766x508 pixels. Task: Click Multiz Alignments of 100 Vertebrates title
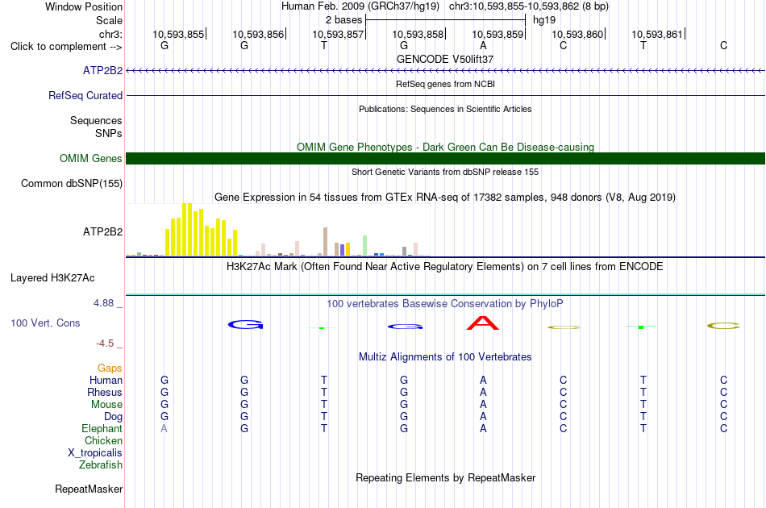click(445, 357)
